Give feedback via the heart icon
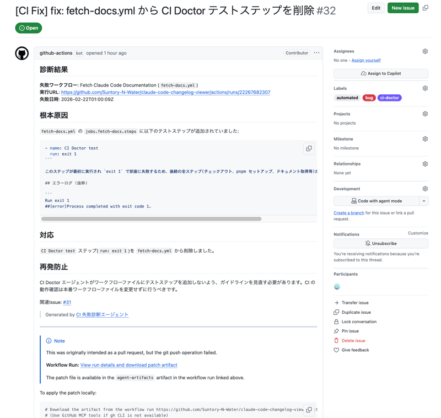 [336, 350]
